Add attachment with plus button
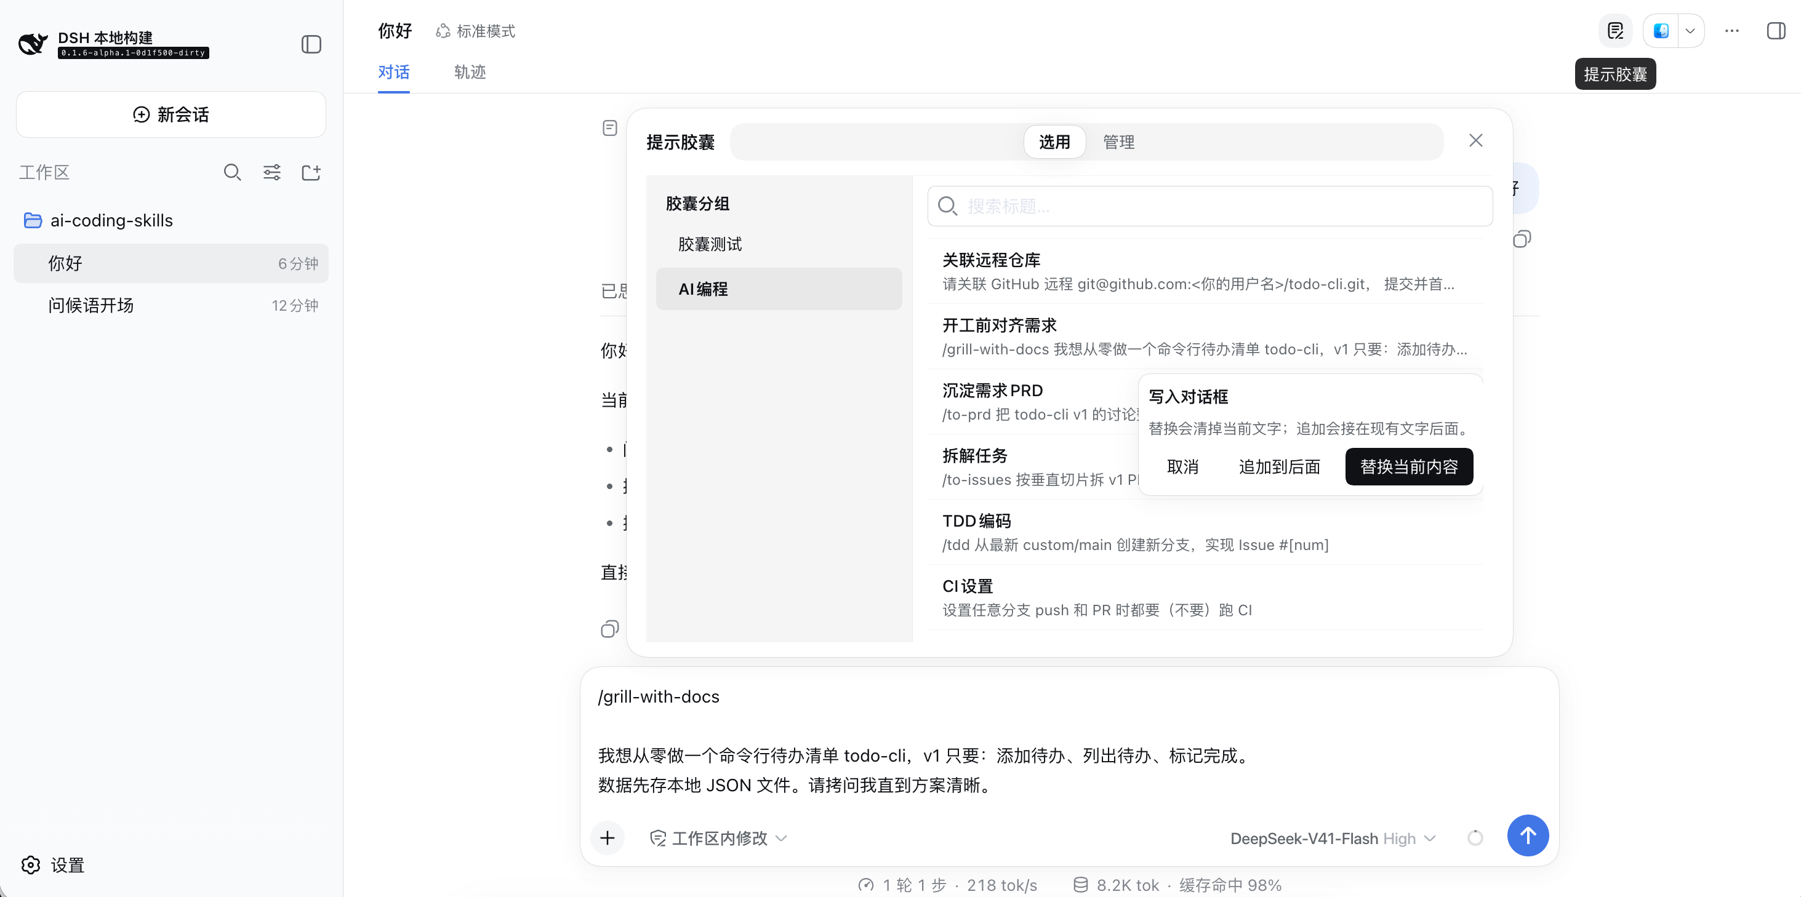The height and width of the screenshot is (897, 1801). pos(607,837)
